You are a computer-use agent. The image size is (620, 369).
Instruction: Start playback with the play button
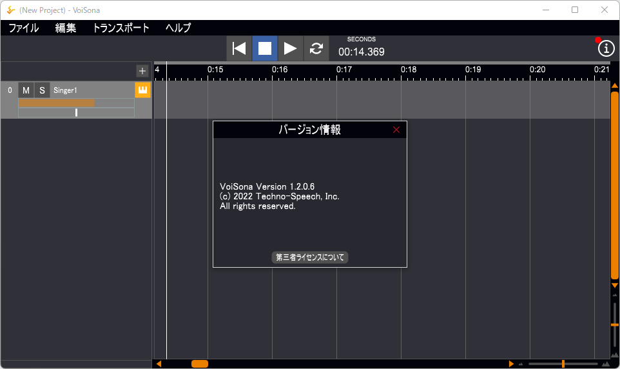pyautogui.click(x=290, y=48)
